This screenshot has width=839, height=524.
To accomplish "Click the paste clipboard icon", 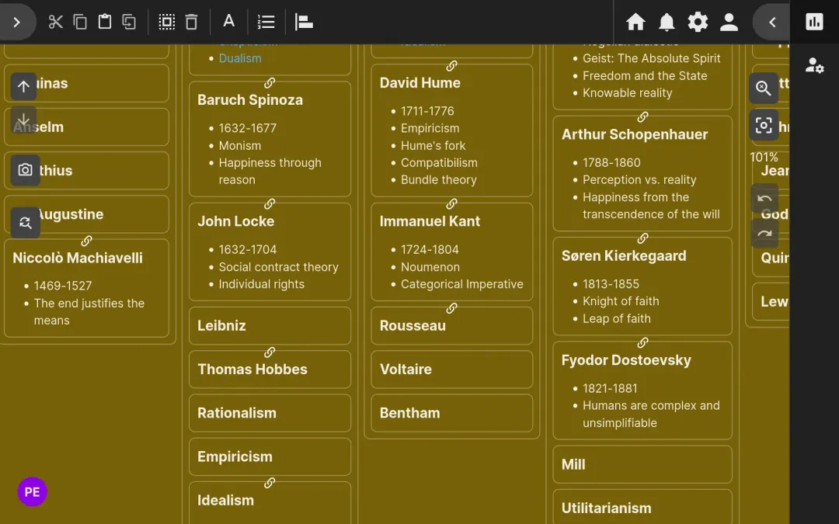I will pyautogui.click(x=105, y=22).
